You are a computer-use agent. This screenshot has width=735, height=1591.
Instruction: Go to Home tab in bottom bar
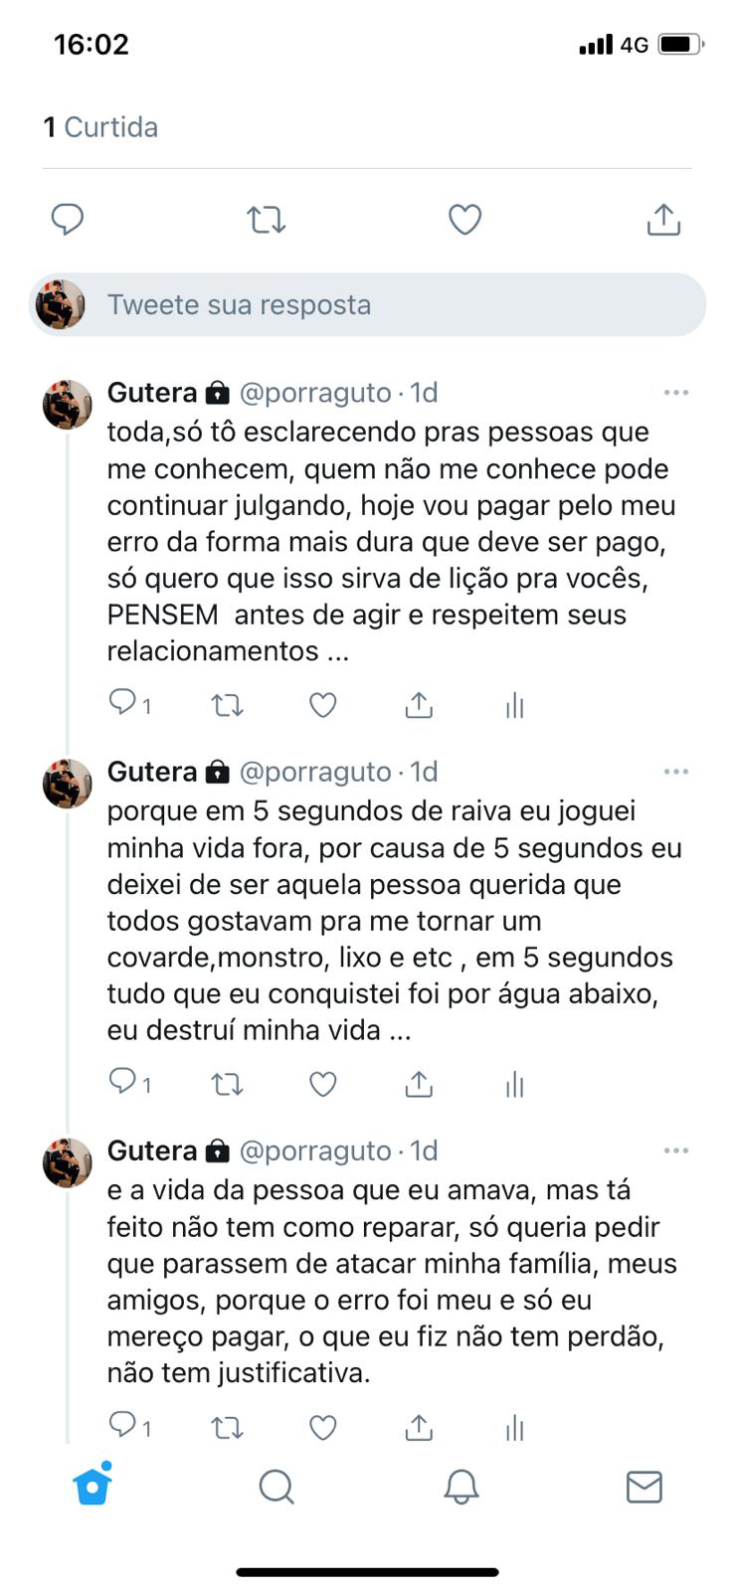click(x=92, y=1486)
